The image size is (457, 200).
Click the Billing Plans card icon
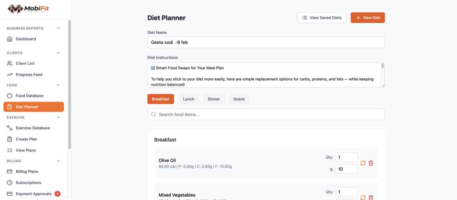(10, 171)
